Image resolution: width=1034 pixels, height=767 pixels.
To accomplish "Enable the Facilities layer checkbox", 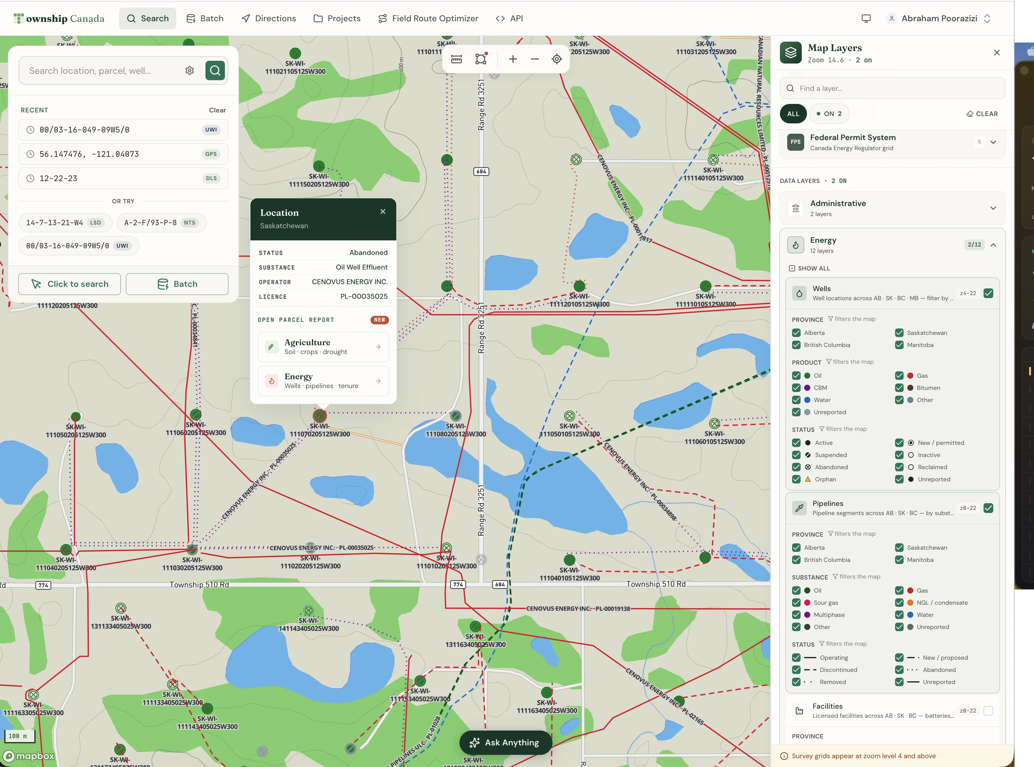I will 988,711.
